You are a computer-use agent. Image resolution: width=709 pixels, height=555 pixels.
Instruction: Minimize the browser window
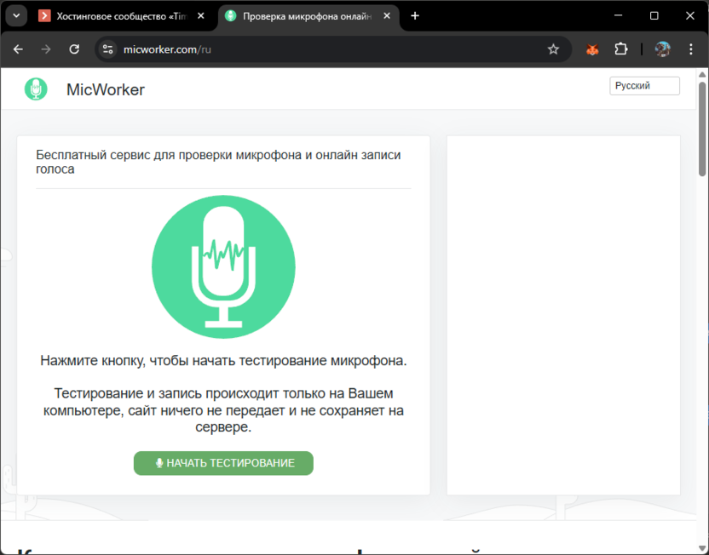(618, 16)
